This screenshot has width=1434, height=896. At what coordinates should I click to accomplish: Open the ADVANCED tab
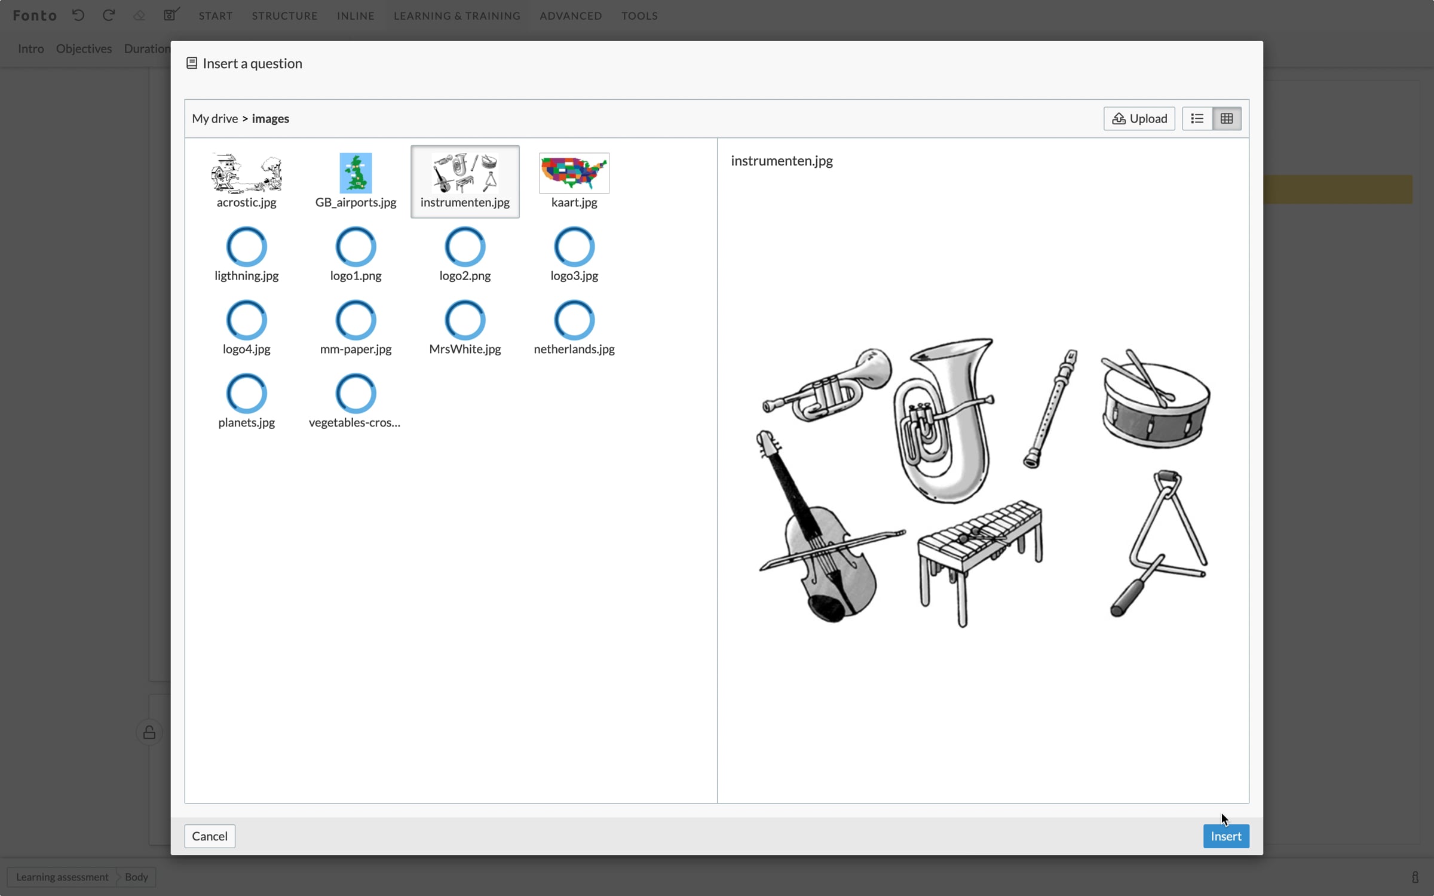[571, 16]
